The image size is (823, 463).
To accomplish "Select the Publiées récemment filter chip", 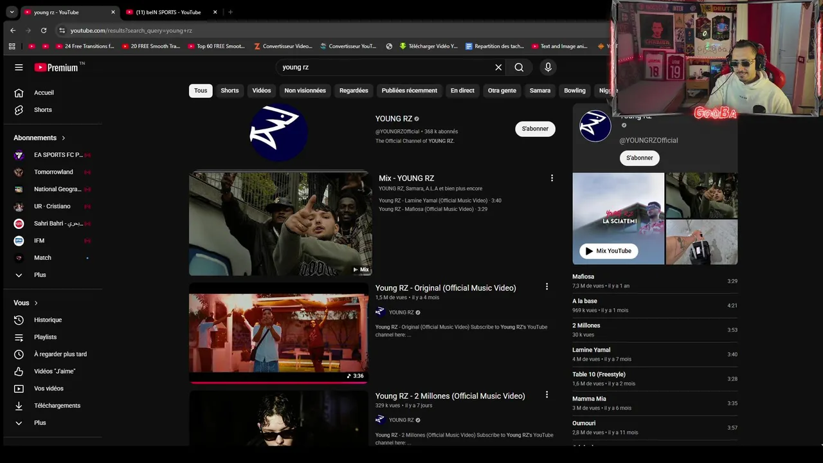I will (x=409, y=91).
